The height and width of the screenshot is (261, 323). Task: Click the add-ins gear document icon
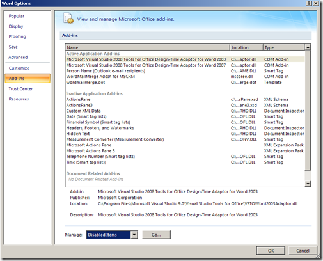click(x=68, y=19)
